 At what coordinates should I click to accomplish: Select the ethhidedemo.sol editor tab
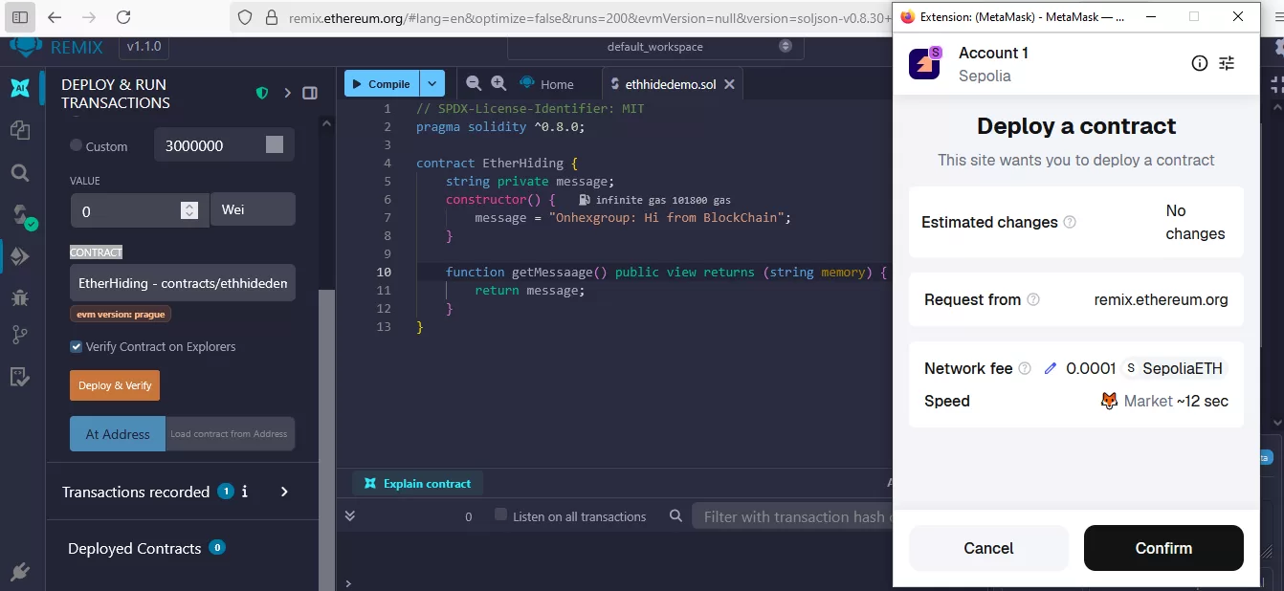(663, 84)
